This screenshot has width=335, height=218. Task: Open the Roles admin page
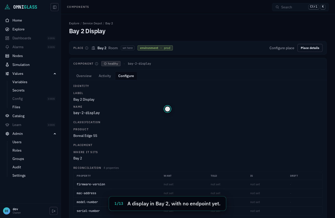click(17, 150)
